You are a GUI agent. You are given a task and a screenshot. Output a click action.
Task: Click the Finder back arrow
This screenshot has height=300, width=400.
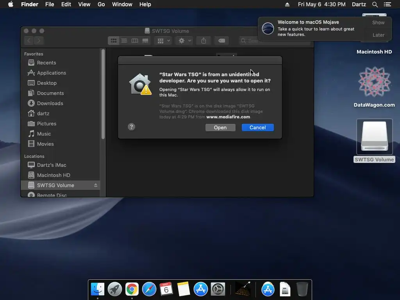coord(29,41)
